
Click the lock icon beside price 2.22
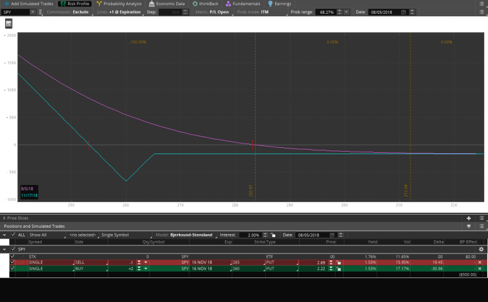[x=340, y=268]
